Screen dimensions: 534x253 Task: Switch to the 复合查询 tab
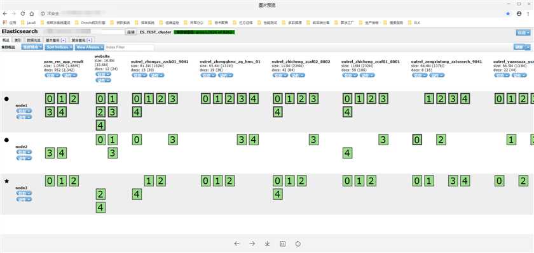tap(78, 40)
